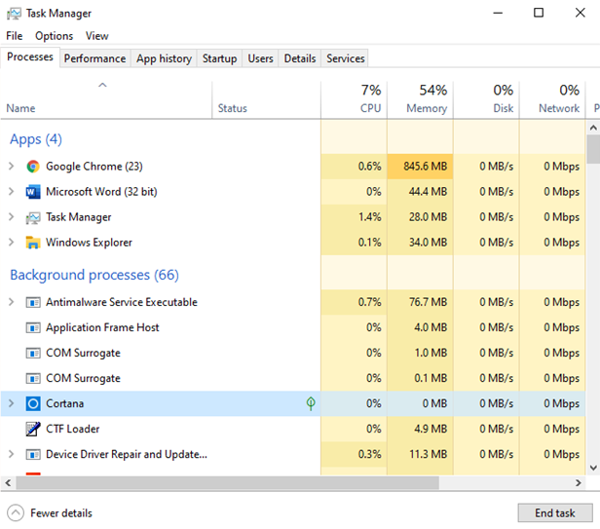Screen dimensions: 600x529
Task: Click the Microsoft Word icon
Action: (x=33, y=192)
